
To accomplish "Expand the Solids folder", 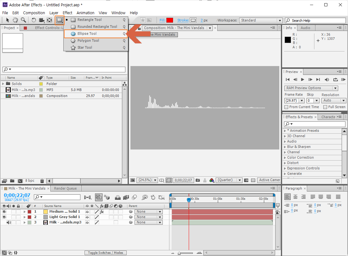I will coord(3,84).
